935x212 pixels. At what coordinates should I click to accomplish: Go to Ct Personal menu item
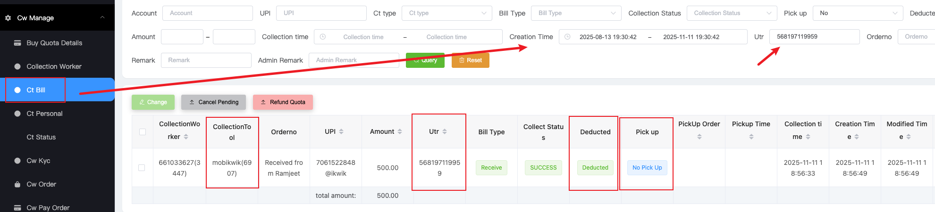44,114
